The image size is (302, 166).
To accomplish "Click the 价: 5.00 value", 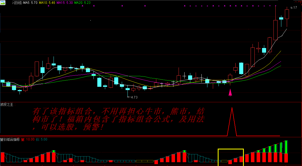I will click(x=41, y=139).
